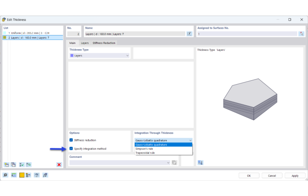
Task: Click the red X delete icon
Action: tap(59, 165)
